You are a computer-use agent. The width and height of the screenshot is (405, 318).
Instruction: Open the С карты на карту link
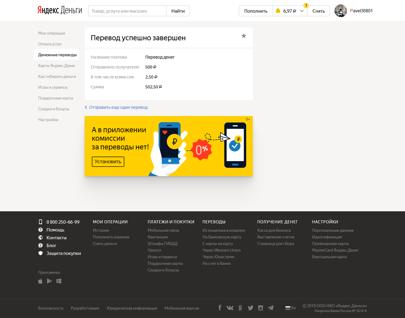(218, 243)
